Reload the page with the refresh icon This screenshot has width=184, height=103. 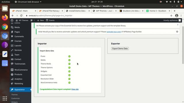(21, 15)
